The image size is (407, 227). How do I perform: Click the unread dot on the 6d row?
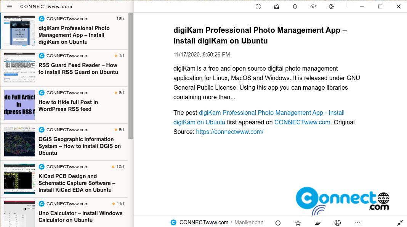(116, 93)
